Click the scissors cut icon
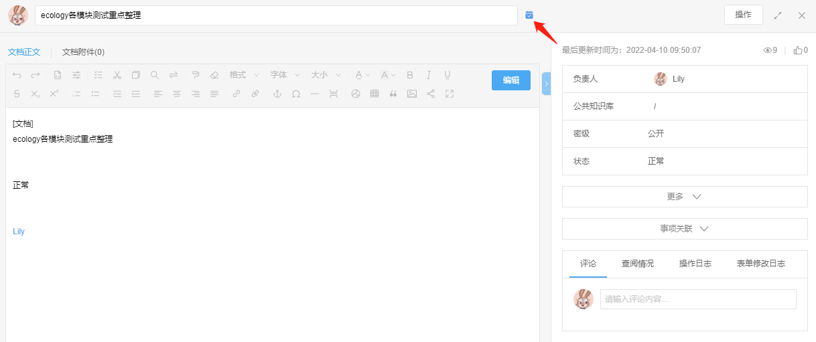 [117, 75]
